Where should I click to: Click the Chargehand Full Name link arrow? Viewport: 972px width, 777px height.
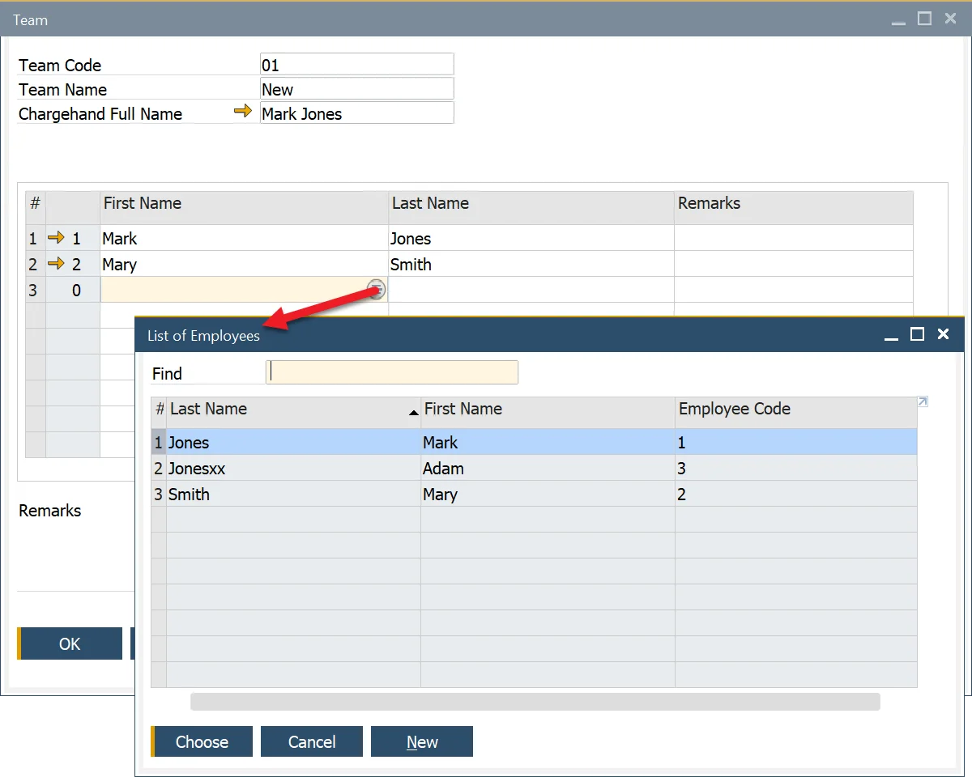pyautogui.click(x=243, y=112)
